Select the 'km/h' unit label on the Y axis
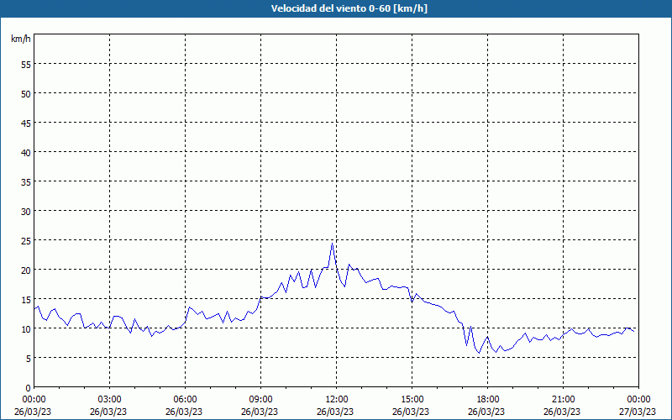 [20, 39]
